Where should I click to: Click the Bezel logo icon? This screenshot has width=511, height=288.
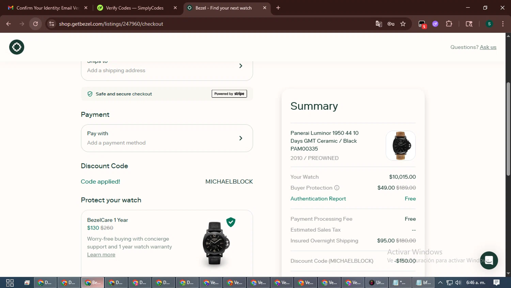[17, 47]
